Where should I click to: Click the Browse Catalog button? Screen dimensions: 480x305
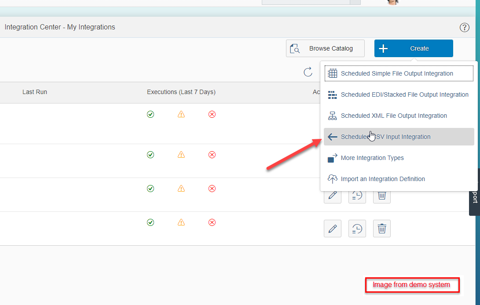point(325,48)
